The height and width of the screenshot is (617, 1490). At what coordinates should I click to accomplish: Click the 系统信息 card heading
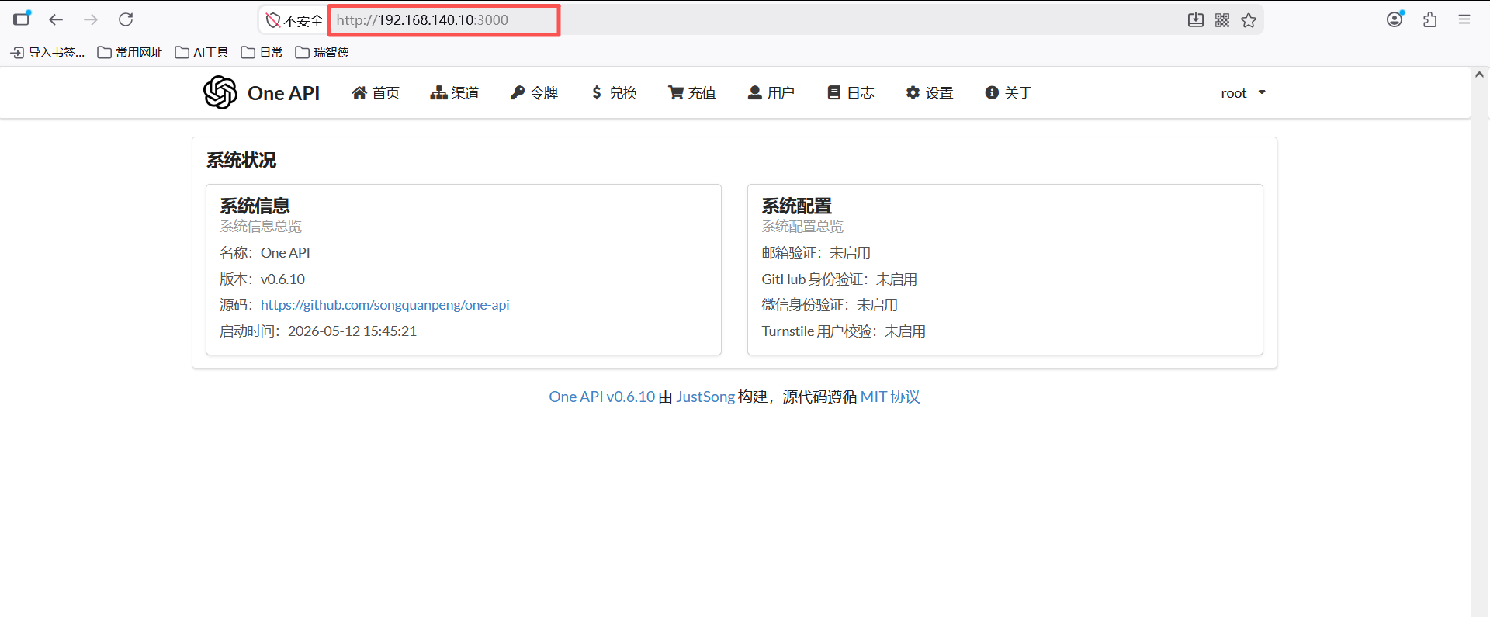pyautogui.click(x=255, y=206)
